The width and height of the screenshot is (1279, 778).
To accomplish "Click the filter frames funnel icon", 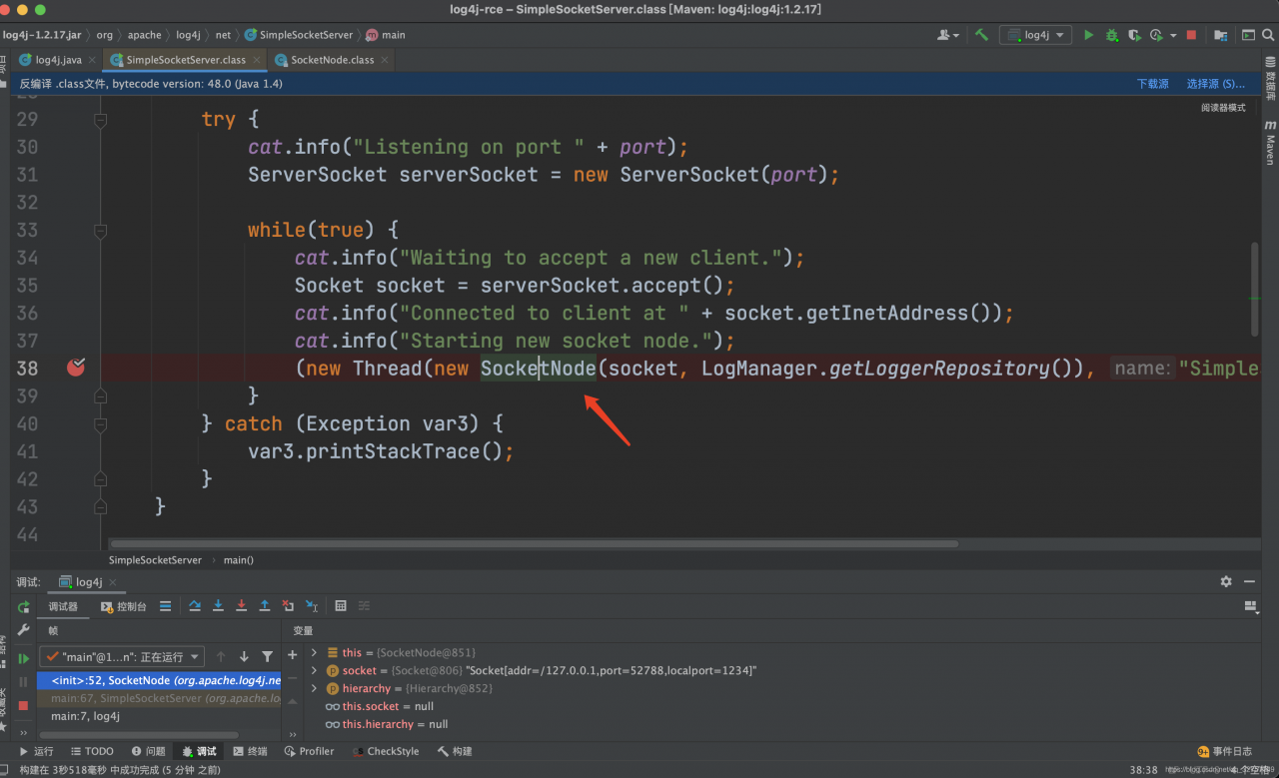I will click(267, 656).
